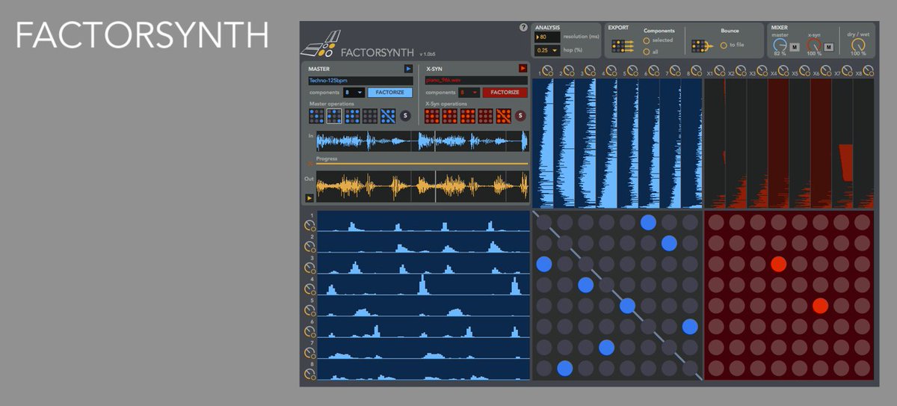Click the knob labeled X8
Image resolution: width=897 pixels, height=406 pixels.
point(869,71)
